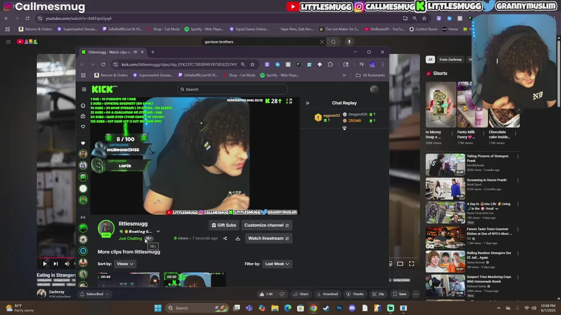Open more actions ellipsis under YouTube video
The image size is (561, 315).
(x=416, y=294)
